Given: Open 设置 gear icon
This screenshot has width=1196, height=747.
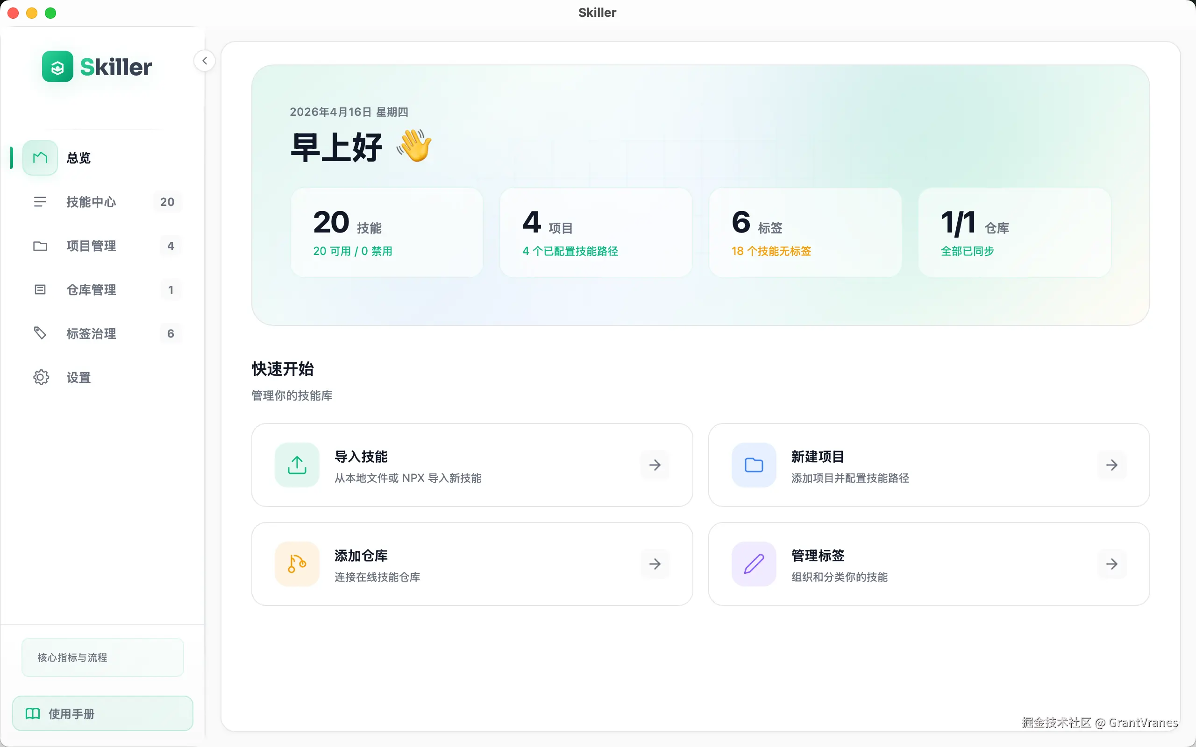Looking at the screenshot, I should point(41,377).
